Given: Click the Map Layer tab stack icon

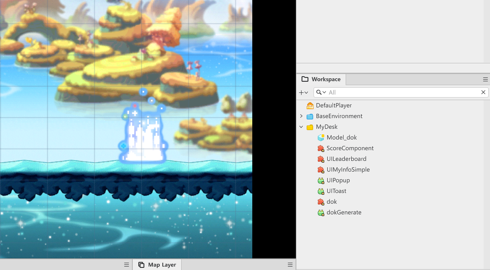Looking at the screenshot, I should 141,265.
